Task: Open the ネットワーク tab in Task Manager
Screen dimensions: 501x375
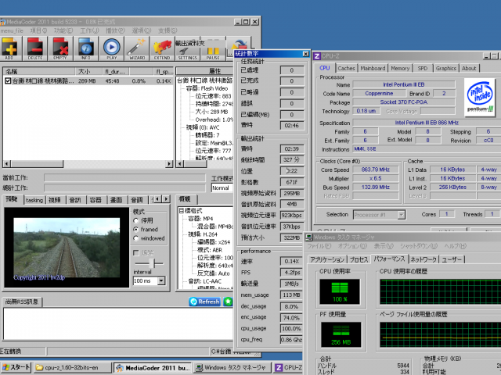Action: [x=424, y=259]
